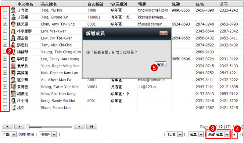The image size is (244, 143).
Task: Click the photo of 丁國權
Action: (13, 17)
